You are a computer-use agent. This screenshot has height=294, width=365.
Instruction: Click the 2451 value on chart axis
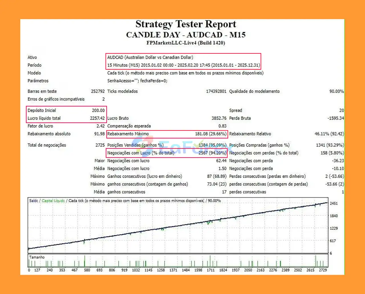(334, 204)
